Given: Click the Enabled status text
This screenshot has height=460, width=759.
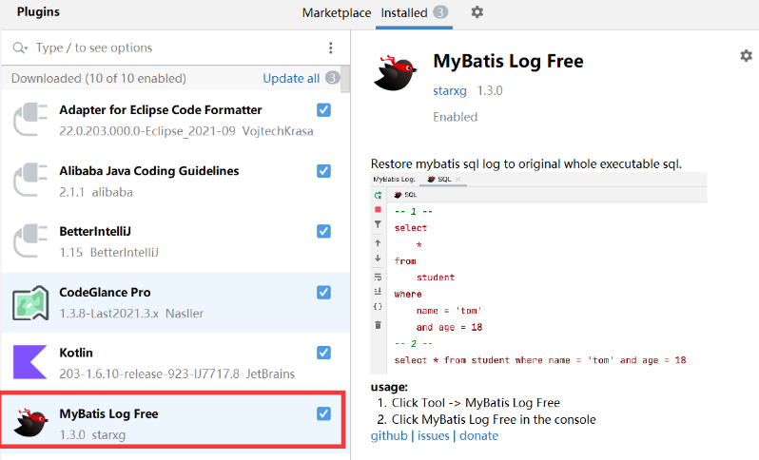Looking at the screenshot, I should pos(455,117).
